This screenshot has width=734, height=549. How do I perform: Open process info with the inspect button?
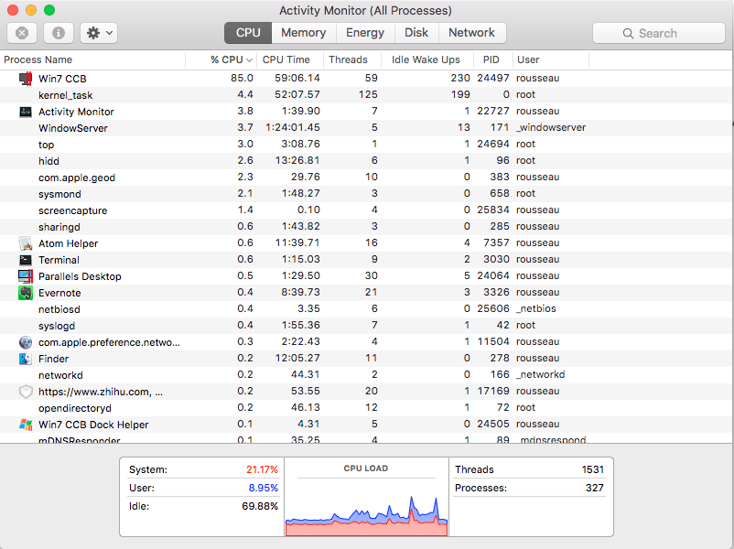coord(58,33)
